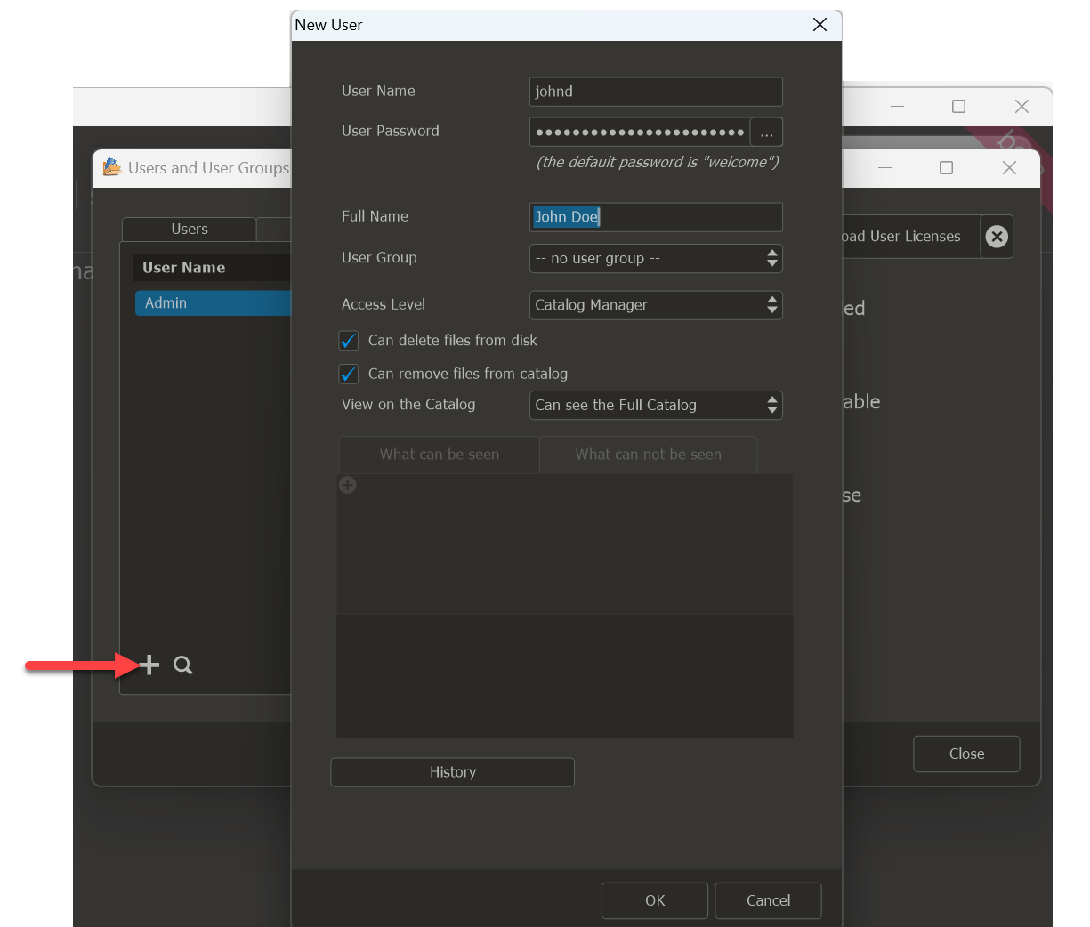Toggle Can delete files from disk

click(349, 341)
